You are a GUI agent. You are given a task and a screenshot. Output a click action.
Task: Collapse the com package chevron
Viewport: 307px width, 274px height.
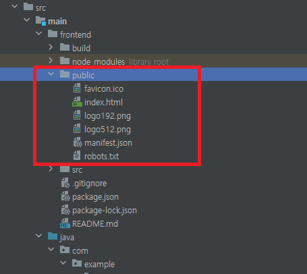point(51,250)
